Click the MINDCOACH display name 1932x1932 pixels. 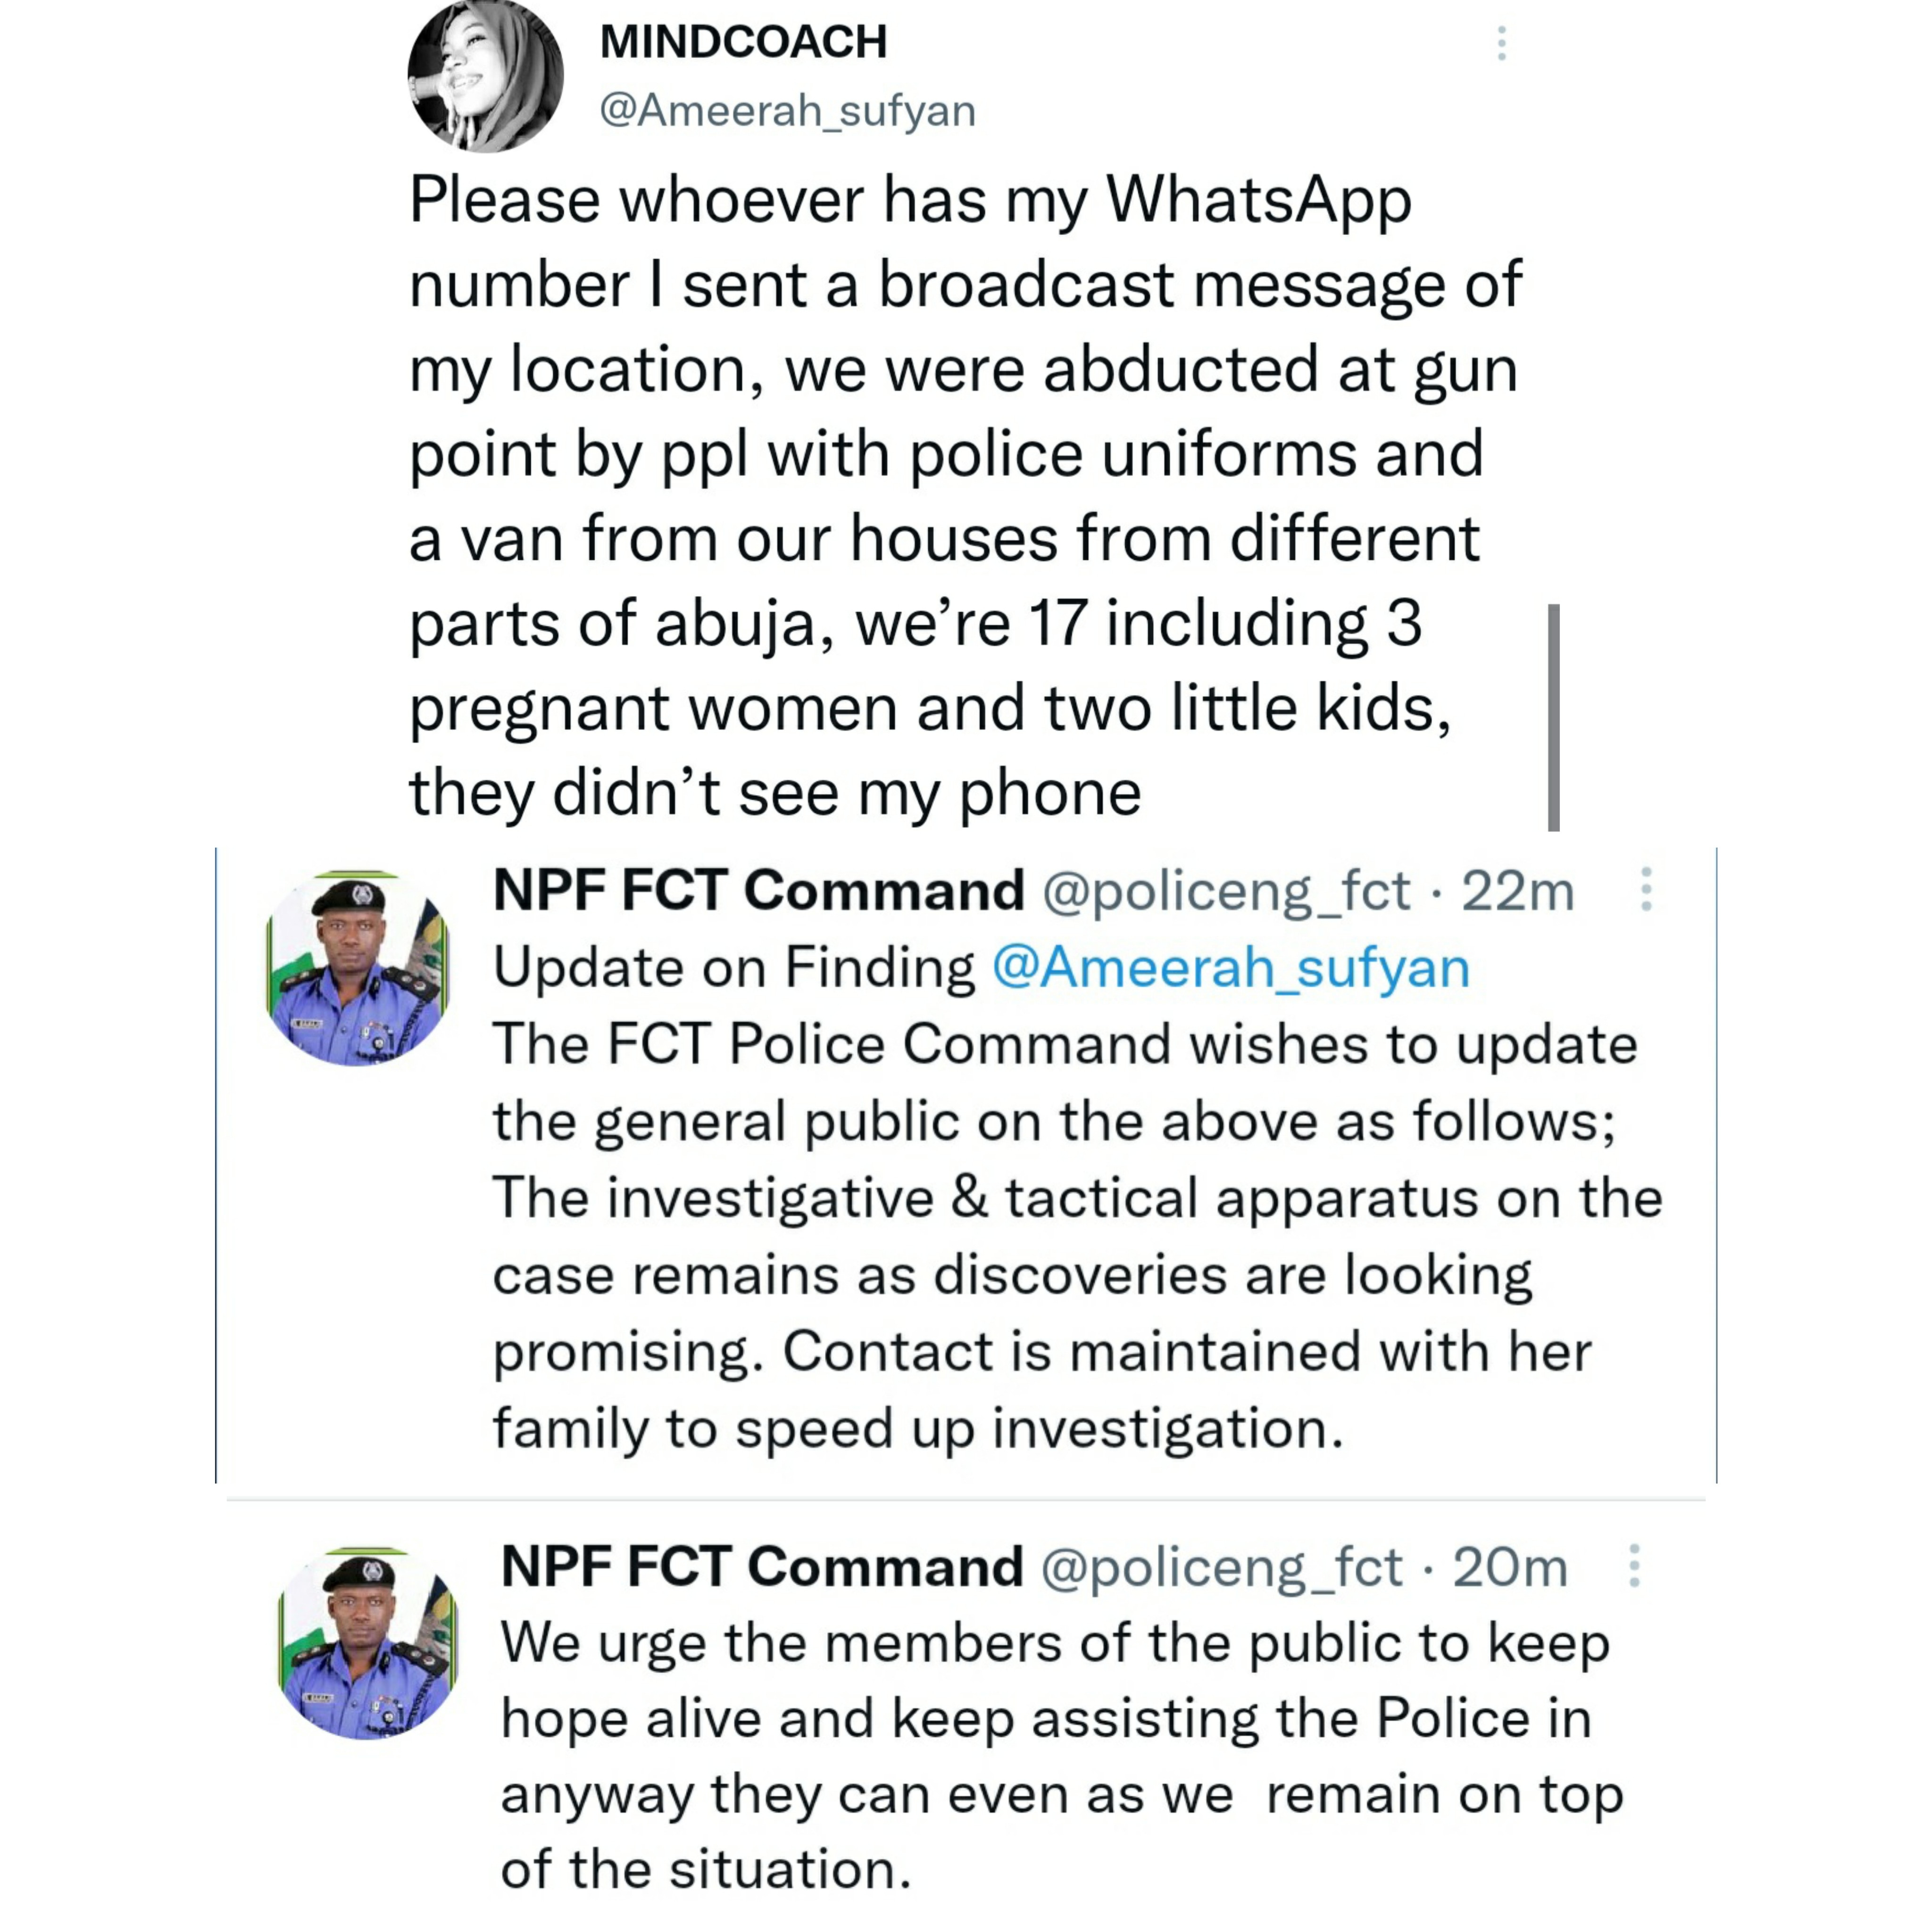[743, 42]
